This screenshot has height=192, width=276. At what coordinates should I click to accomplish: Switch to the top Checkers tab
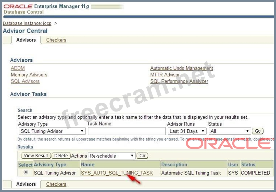point(56,40)
